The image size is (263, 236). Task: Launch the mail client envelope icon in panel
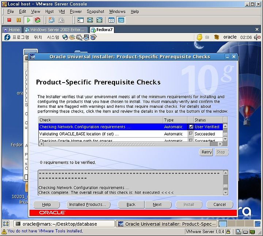(72, 37)
